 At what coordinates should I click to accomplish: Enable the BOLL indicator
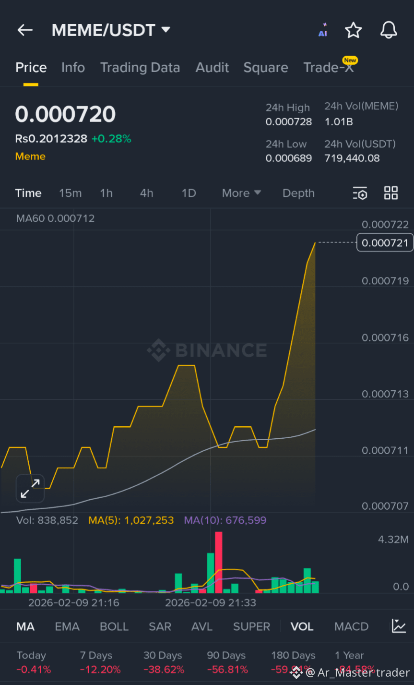pyautogui.click(x=114, y=626)
